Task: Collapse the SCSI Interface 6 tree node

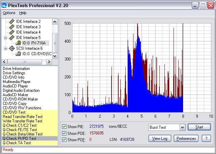Action: [5, 48]
